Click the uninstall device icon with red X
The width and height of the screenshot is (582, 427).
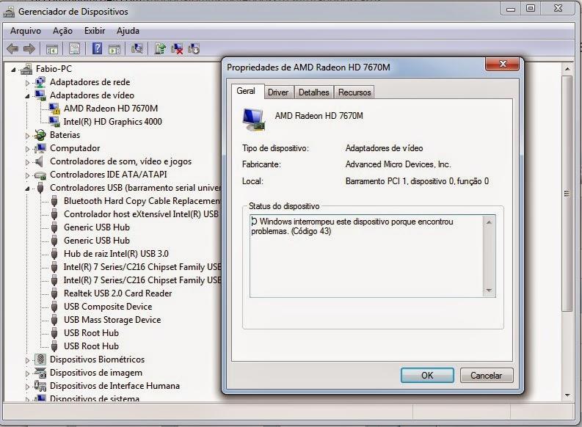pyautogui.click(x=177, y=48)
